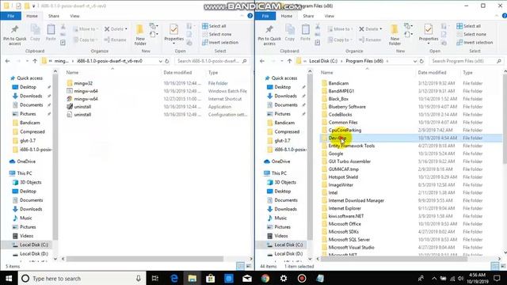Open Help icon in left window
Screen dimensions: 507x285
pyautogui.click(x=250, y=16)
